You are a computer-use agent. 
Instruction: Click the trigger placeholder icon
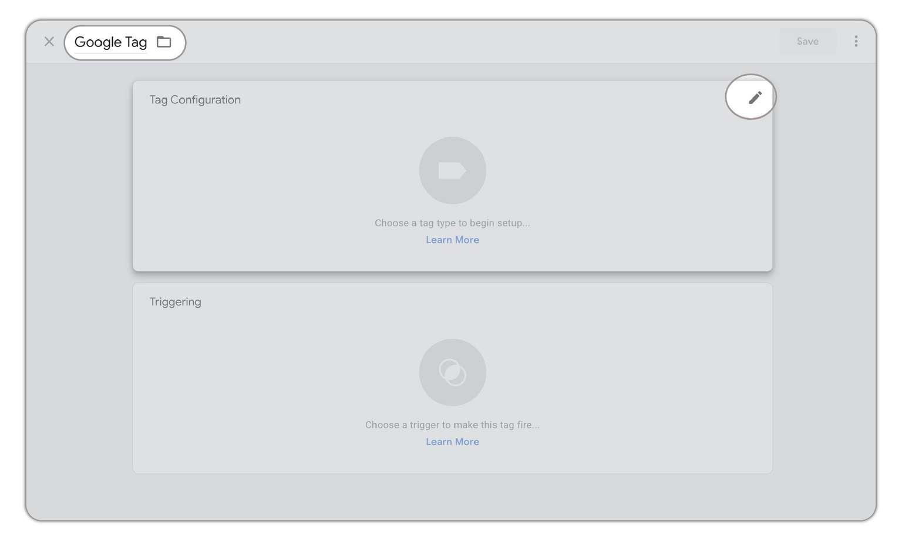tap(453, 372)
